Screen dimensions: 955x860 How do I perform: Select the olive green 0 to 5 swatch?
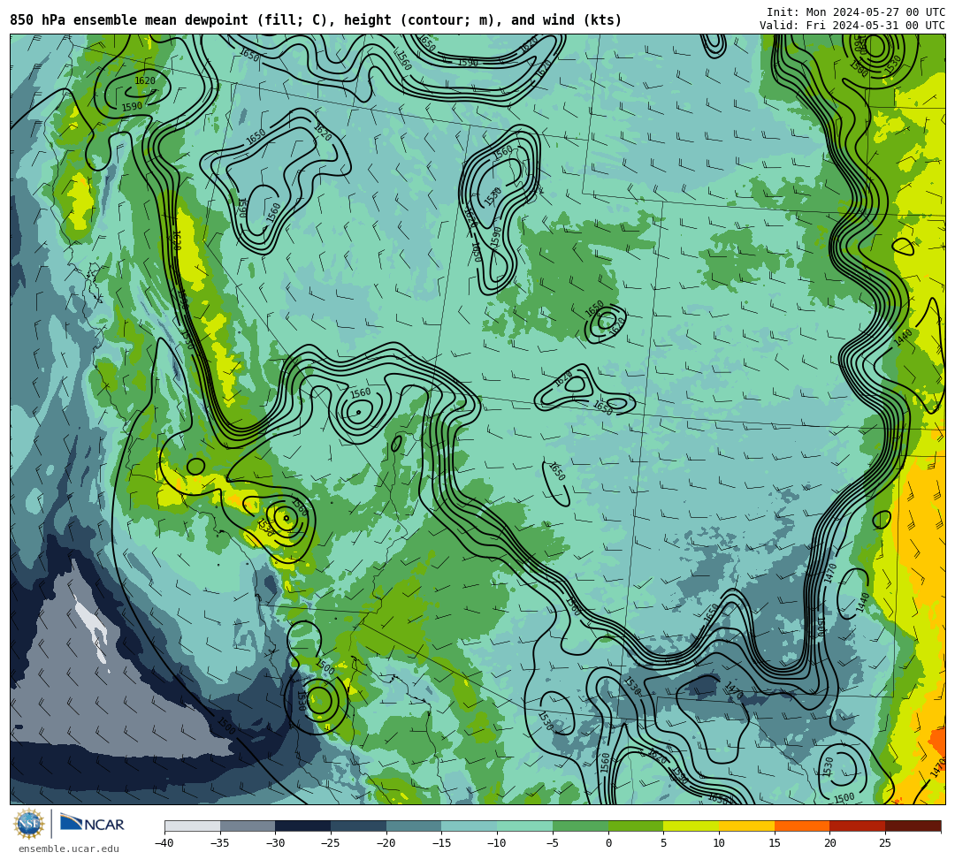[636, 826]
